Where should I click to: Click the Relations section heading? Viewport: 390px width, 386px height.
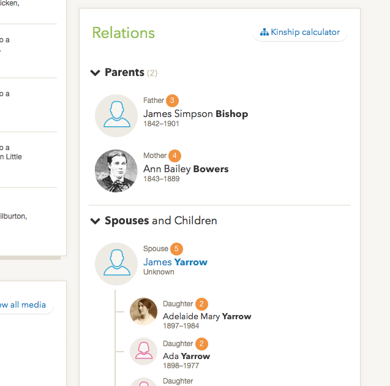124,33
